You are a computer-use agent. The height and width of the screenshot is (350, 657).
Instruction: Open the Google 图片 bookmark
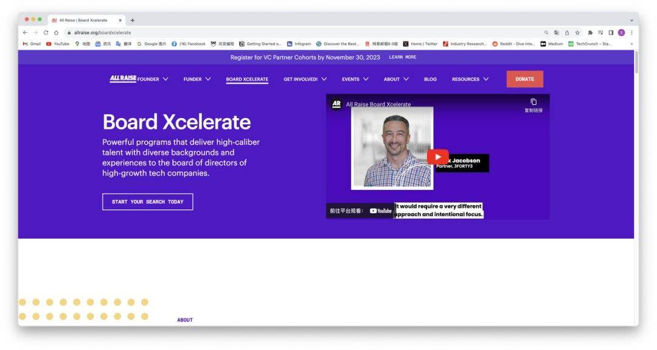click(151, 44)
